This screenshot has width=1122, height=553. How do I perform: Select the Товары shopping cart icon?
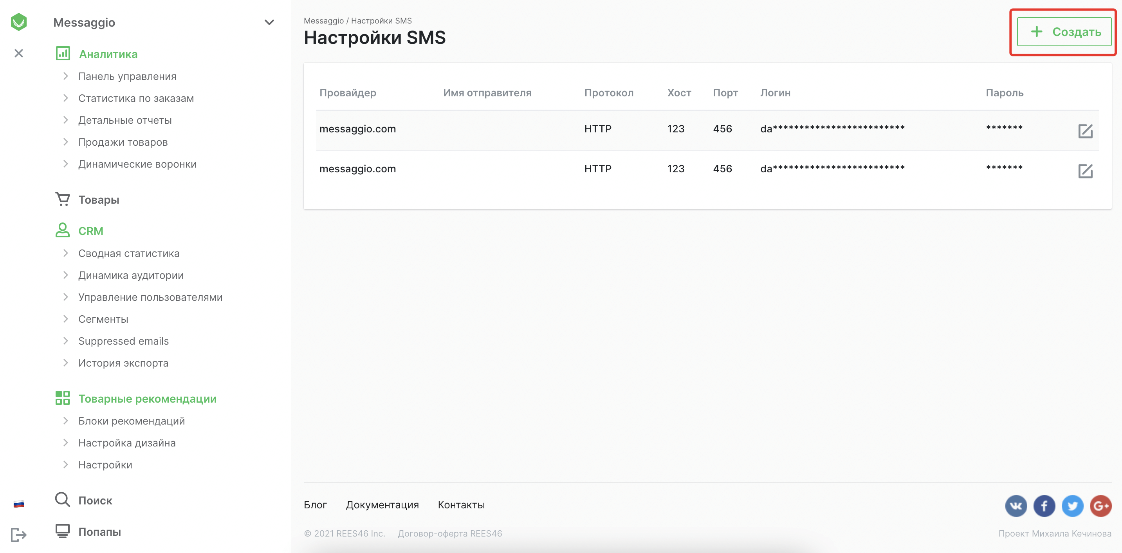(x=62, y=199)
